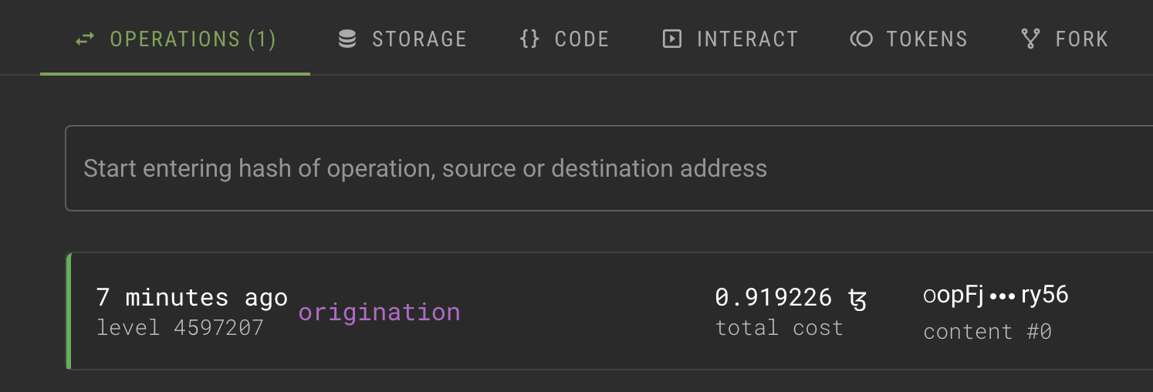Click the purple origination label
Image resolution: width=1153 pixels, height=392 pixels.
click(x=379, y=313)
